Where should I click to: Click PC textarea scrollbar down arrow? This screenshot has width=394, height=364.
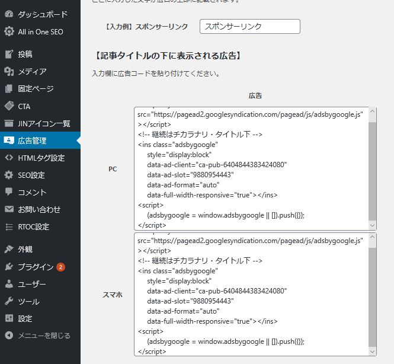coord(373,225)
